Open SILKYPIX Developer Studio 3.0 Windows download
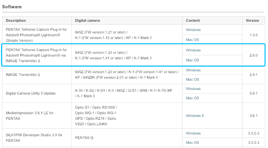268x148 pixels. (x=193, y=133)
